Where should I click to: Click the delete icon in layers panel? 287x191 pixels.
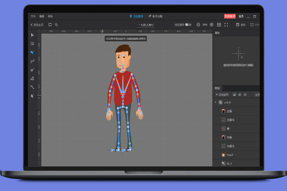click(x=245, y=95)
